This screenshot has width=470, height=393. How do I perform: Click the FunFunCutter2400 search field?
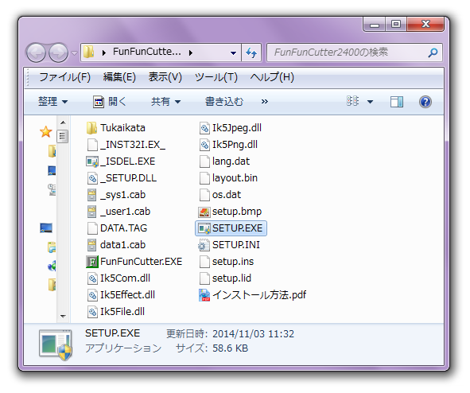click(349, 53)
